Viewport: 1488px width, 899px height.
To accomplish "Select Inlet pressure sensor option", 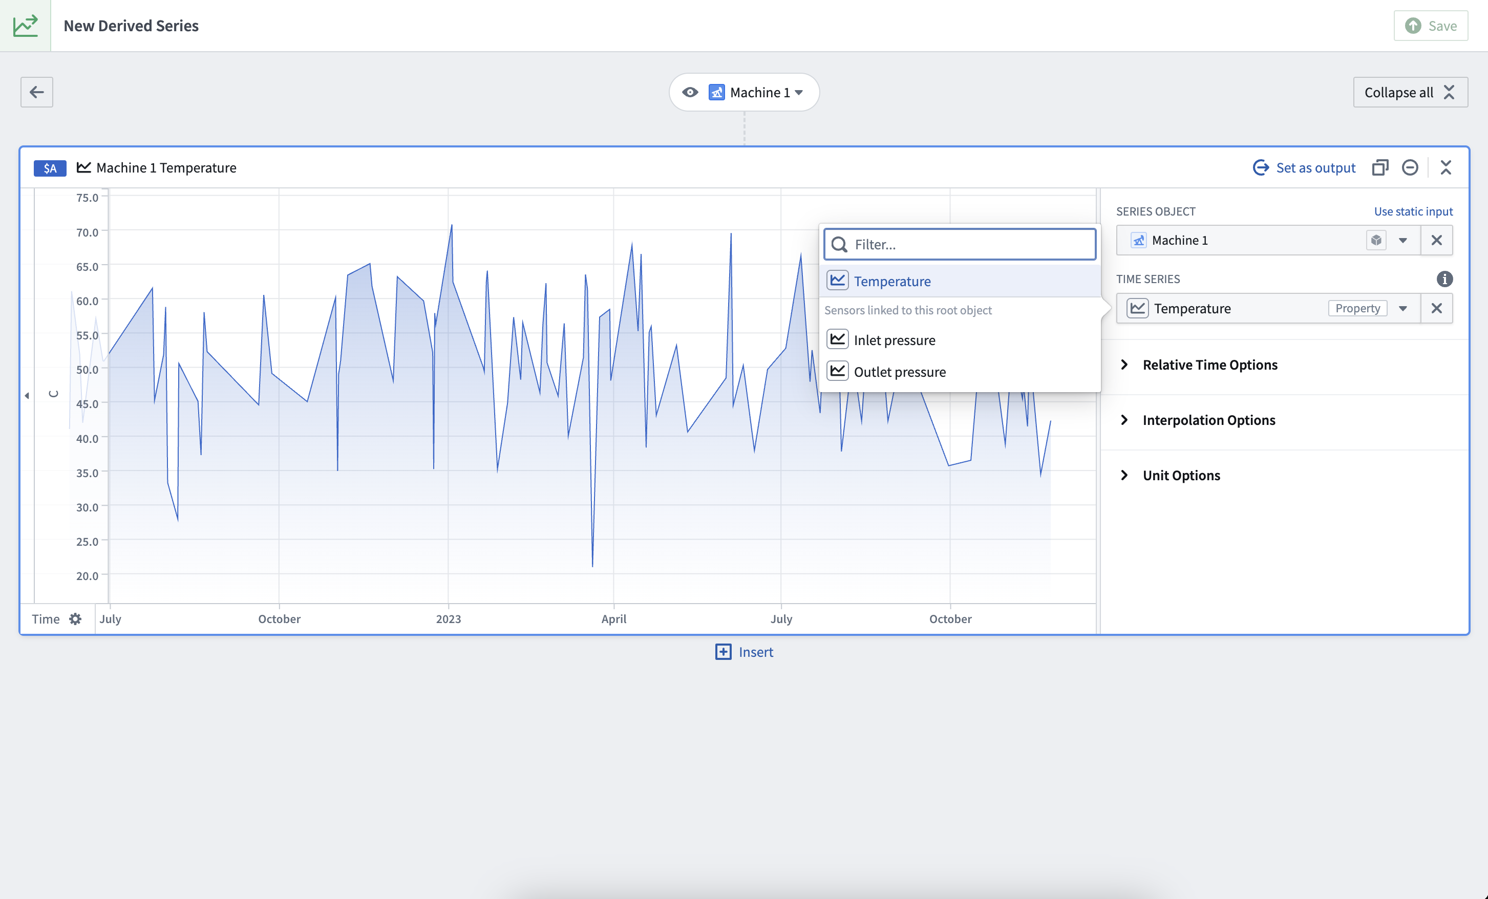I will pos(960,340).
